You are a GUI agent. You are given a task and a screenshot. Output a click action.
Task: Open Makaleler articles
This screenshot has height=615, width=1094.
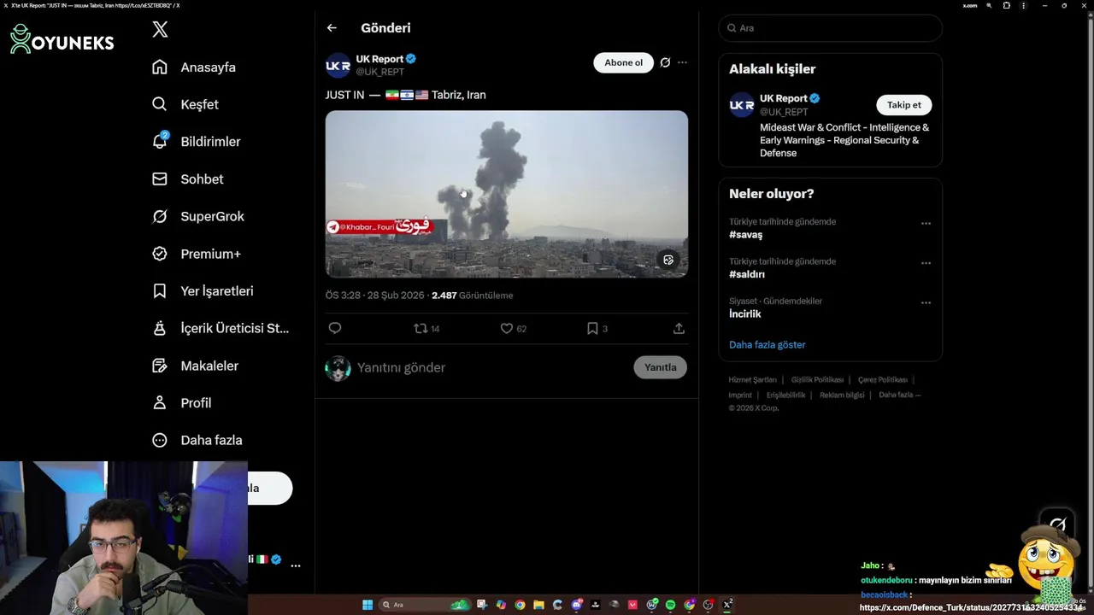coord(195,366)
